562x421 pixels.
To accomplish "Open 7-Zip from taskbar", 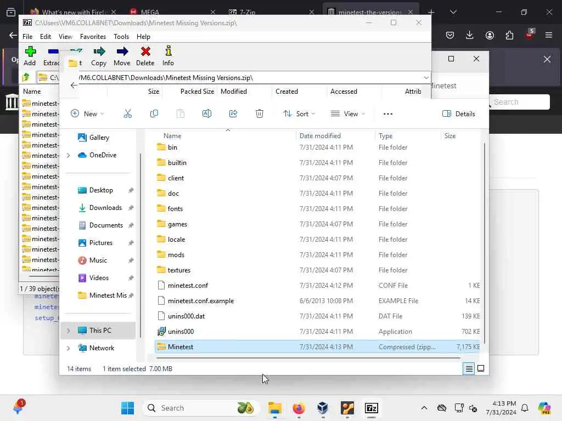I will click(x=372, y=408).
